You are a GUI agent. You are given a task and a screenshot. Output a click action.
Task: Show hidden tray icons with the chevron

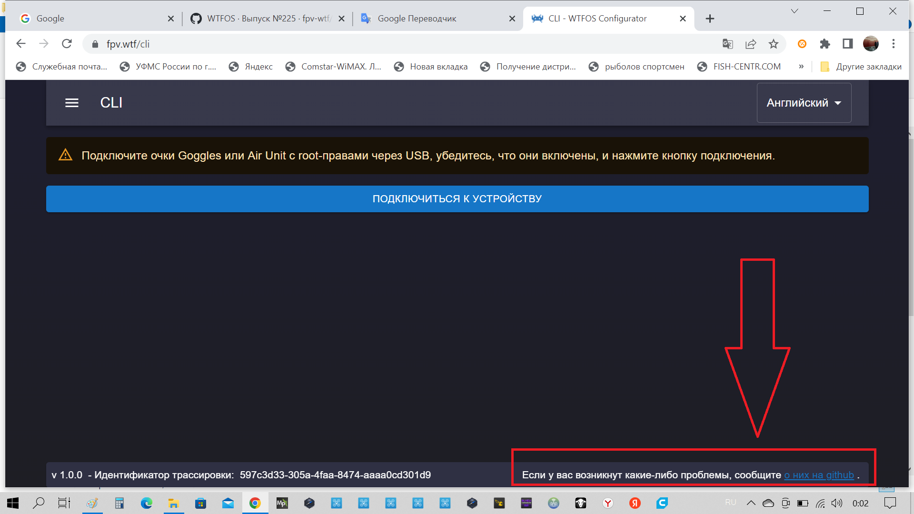pos(751,503)
